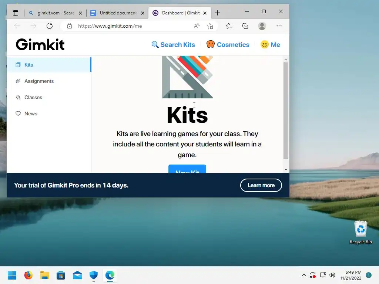Select the Dashboard | Gimkit tab
This screenshot has width=379, height=284.
tap(180, 13)
